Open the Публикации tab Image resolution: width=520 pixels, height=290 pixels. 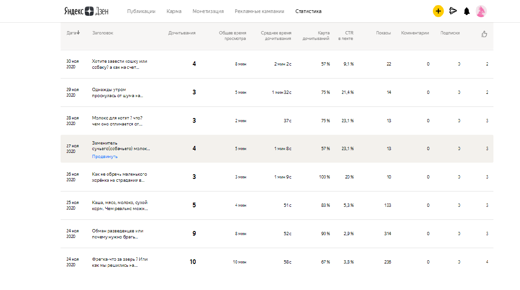click(141, 11)
